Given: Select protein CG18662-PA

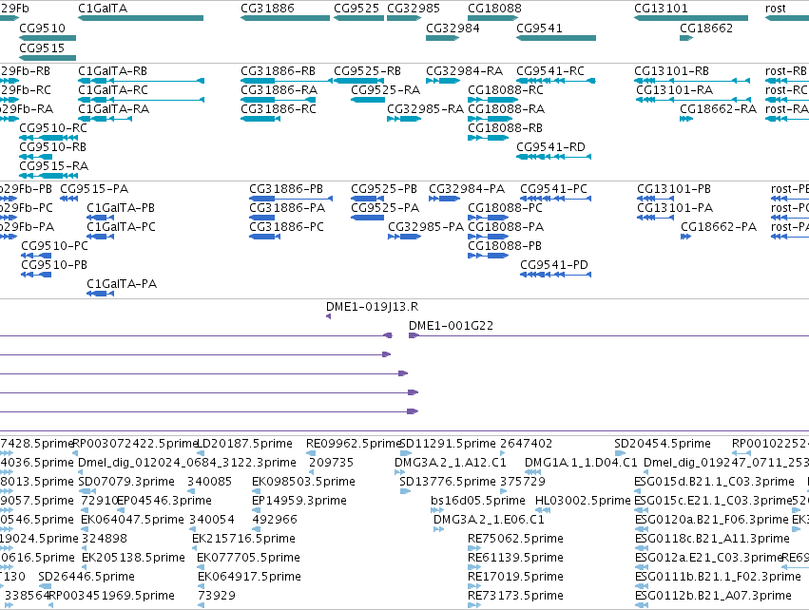Looking at the screenshot, I should 719,227.
